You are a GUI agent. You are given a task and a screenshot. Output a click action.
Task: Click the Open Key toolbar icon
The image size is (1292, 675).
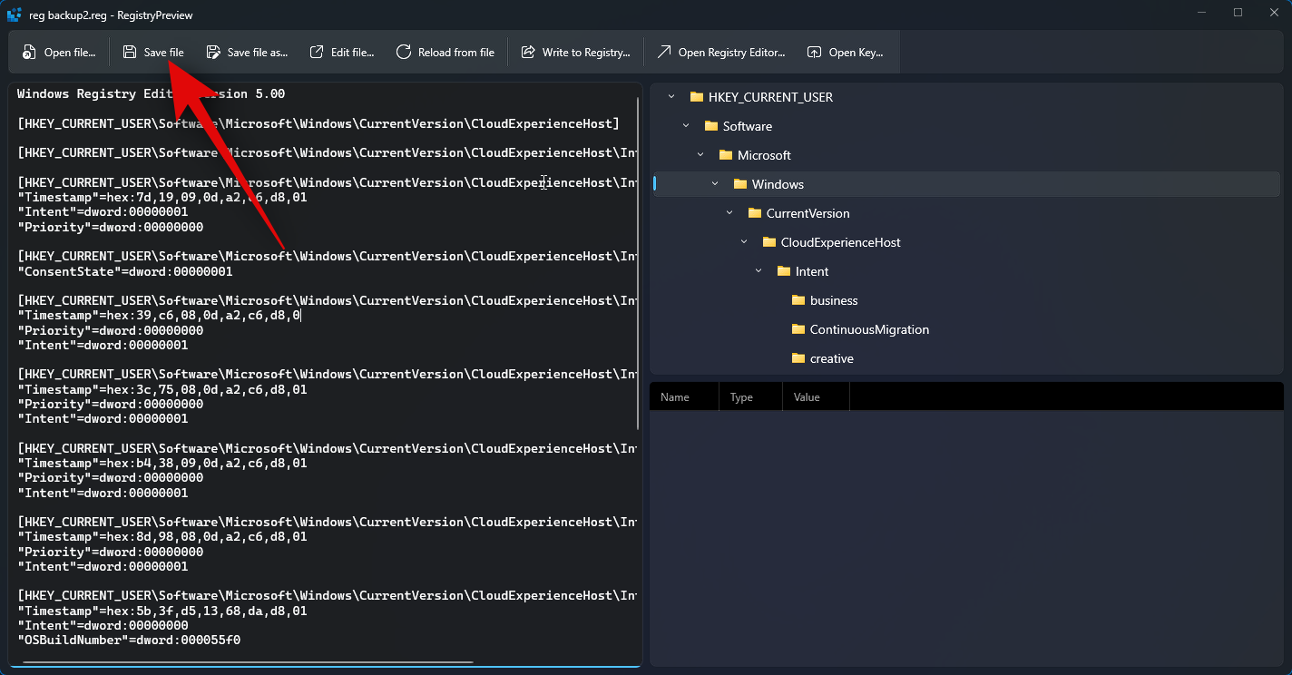(x=815, y=53)
